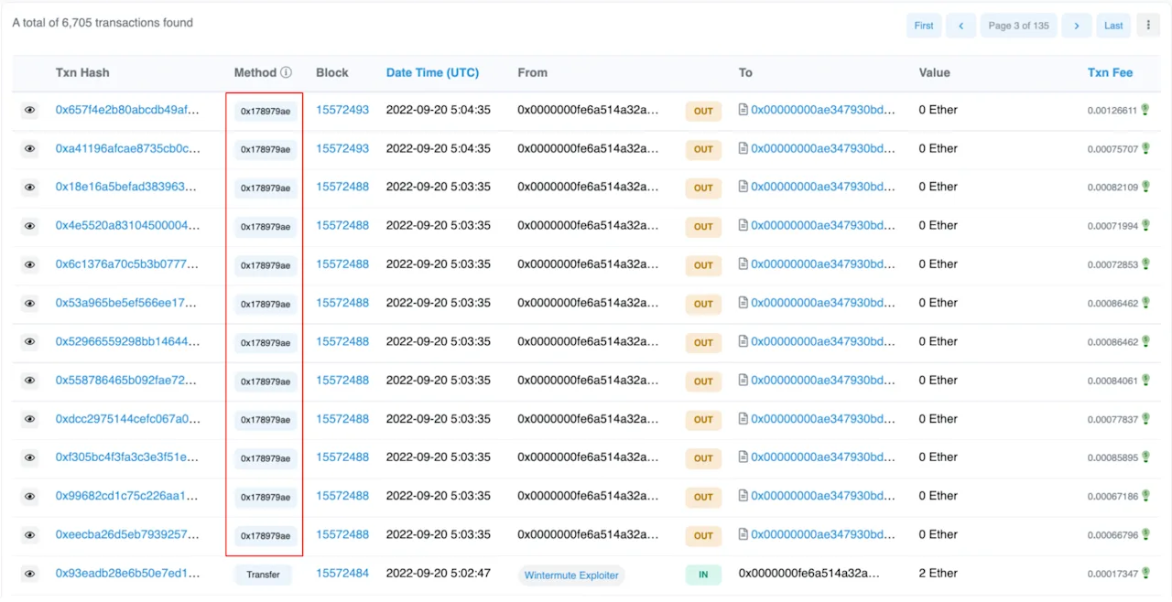1172x602 pixels.
Task: Click green lightbulb icon beside fee 0.00126611
Action: 1145,110
